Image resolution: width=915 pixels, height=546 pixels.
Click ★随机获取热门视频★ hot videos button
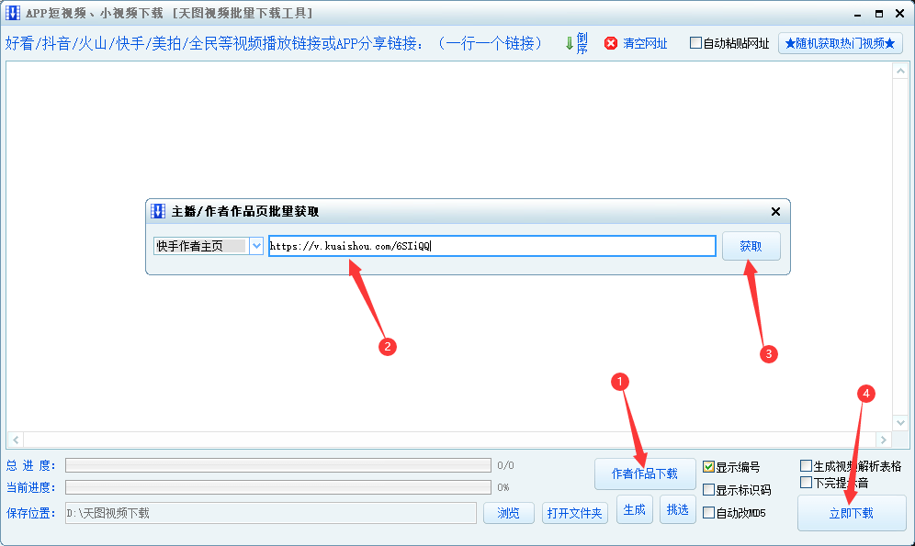tap(842, 42)
